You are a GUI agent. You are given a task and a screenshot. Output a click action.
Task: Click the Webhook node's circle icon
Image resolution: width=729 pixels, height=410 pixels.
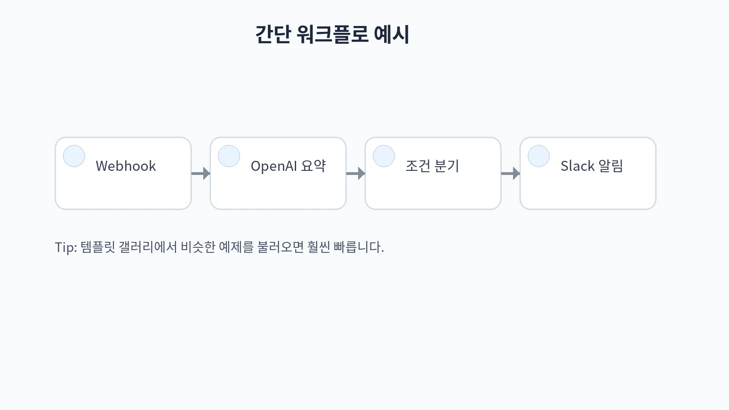click(74, 156)
